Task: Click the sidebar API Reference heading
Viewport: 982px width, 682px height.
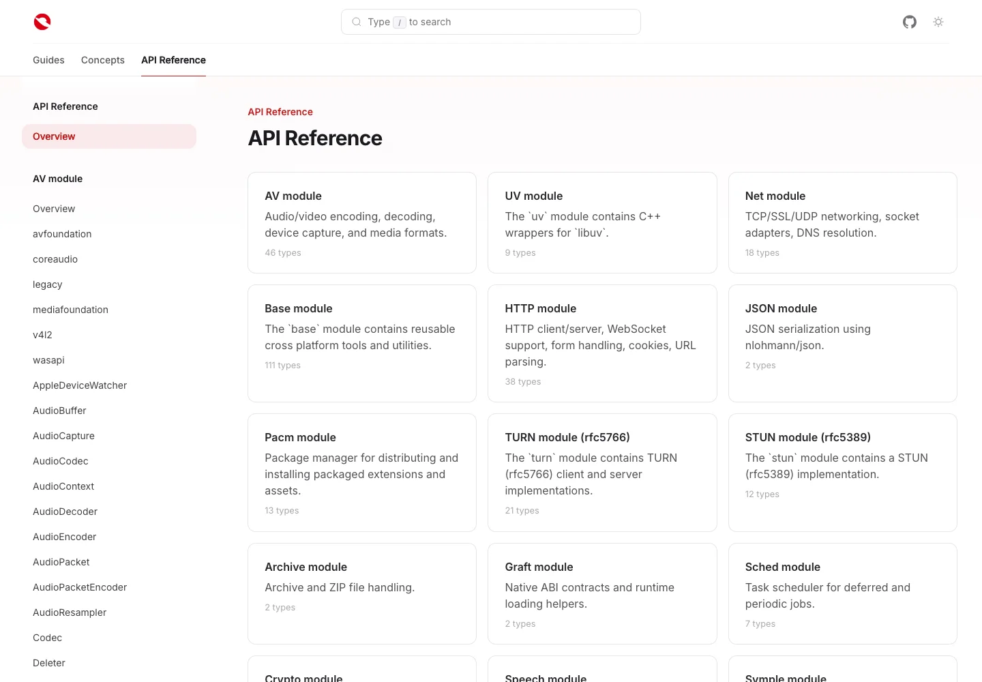Action: tap(65, 106)
